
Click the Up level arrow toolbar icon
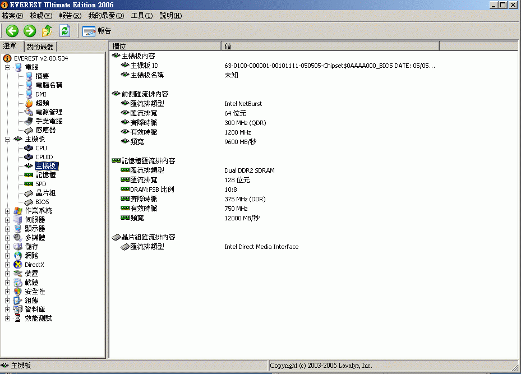[x=47, y=31]
